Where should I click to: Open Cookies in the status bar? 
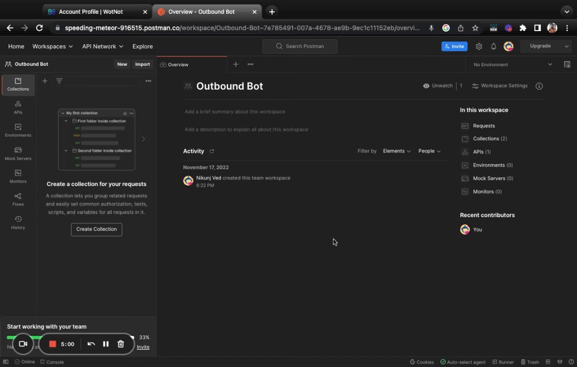point(422,362)
